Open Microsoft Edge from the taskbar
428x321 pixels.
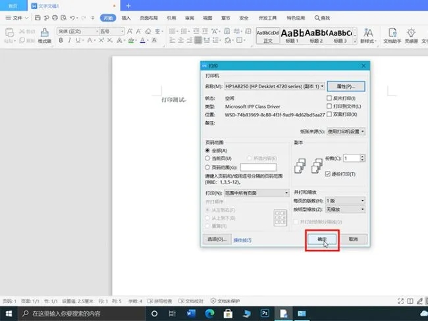209,313
